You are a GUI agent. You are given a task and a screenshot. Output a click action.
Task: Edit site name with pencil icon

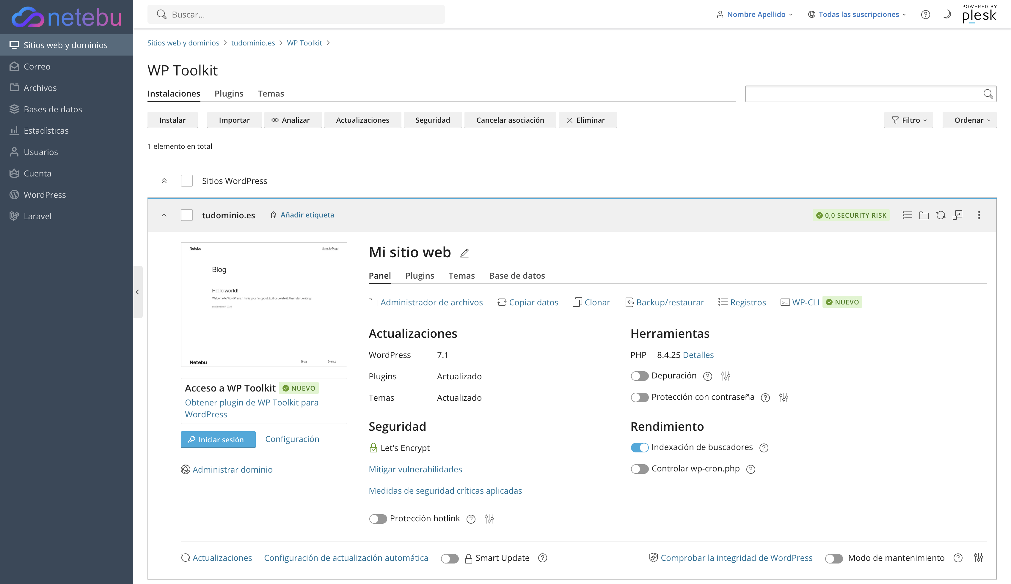coord(464,253)
